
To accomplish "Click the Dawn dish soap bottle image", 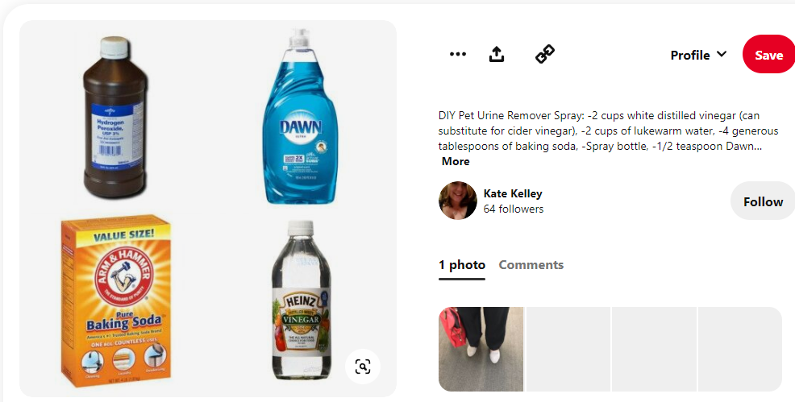I will pyautogui.click(x=300, y=117).
